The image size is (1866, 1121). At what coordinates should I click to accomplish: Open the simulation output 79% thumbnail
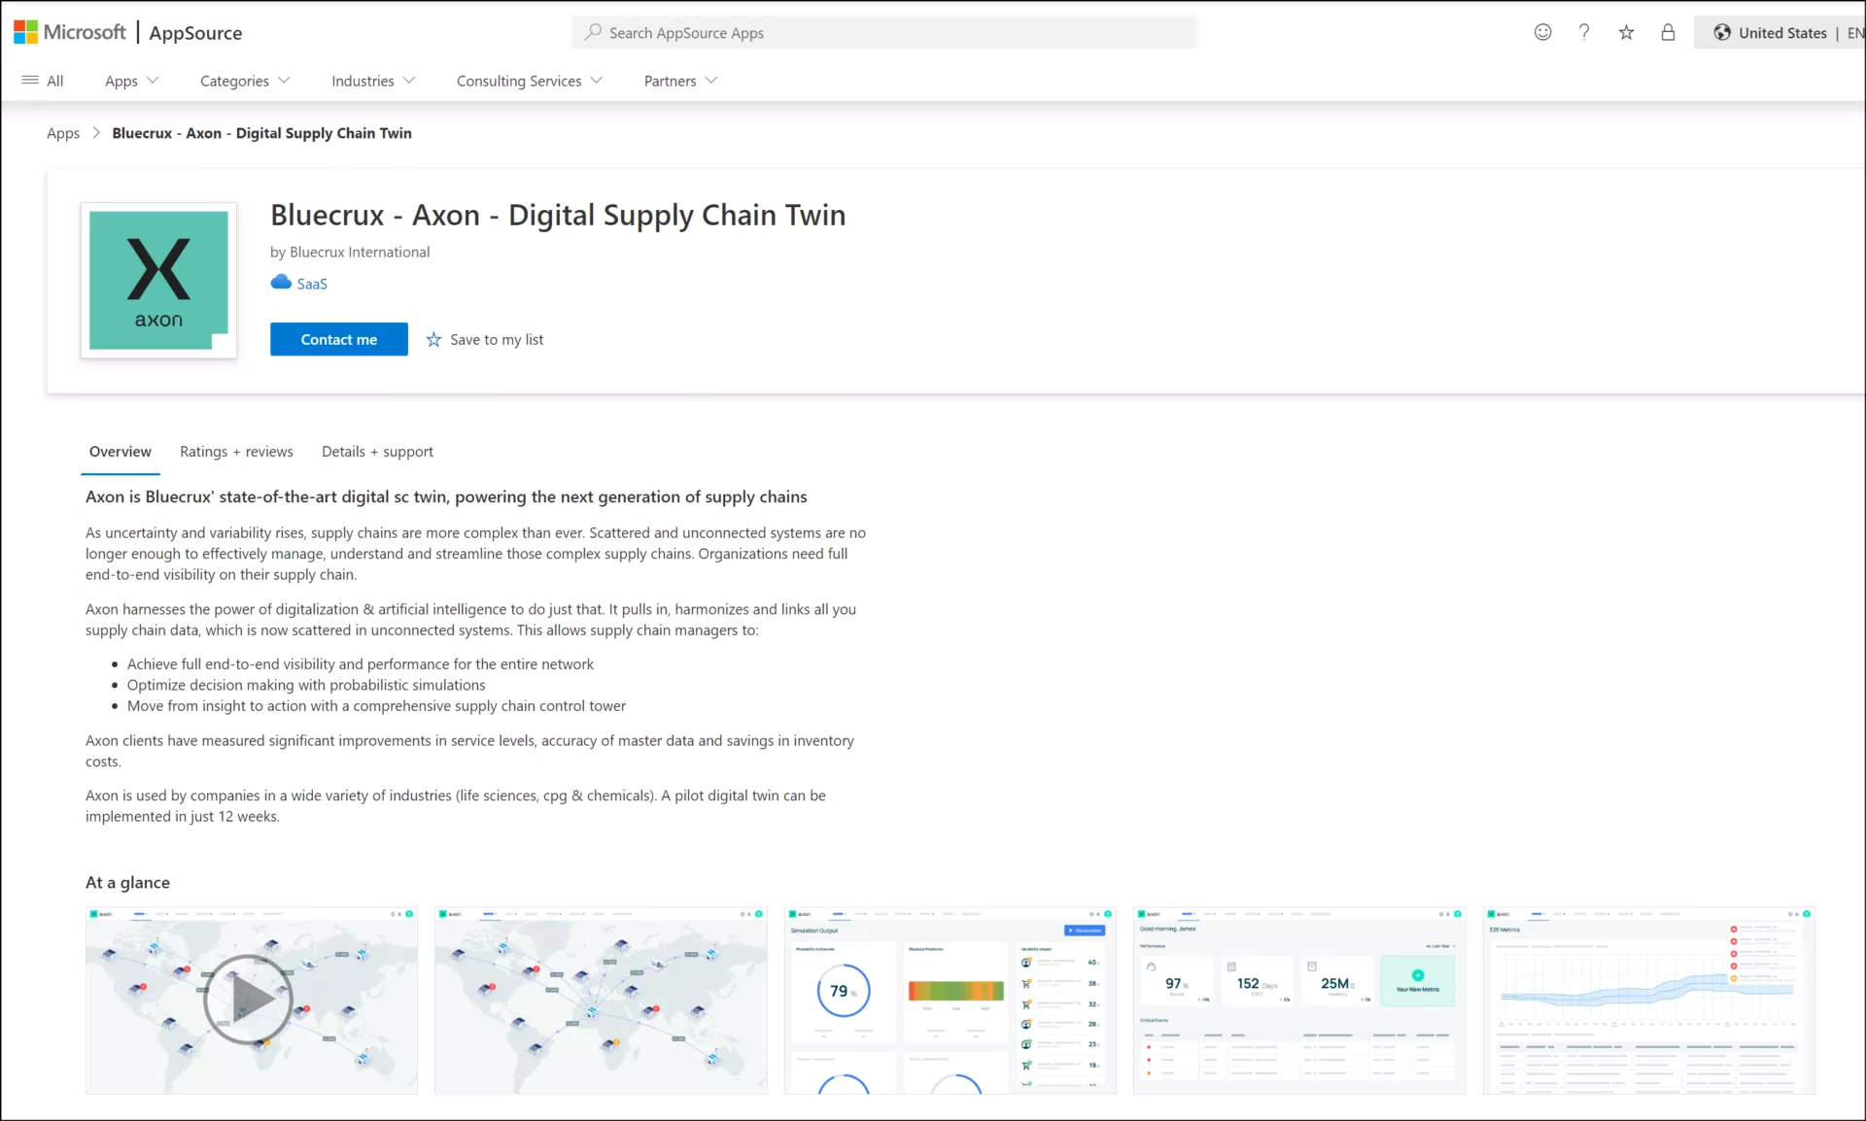click(x=950, y=1001)
